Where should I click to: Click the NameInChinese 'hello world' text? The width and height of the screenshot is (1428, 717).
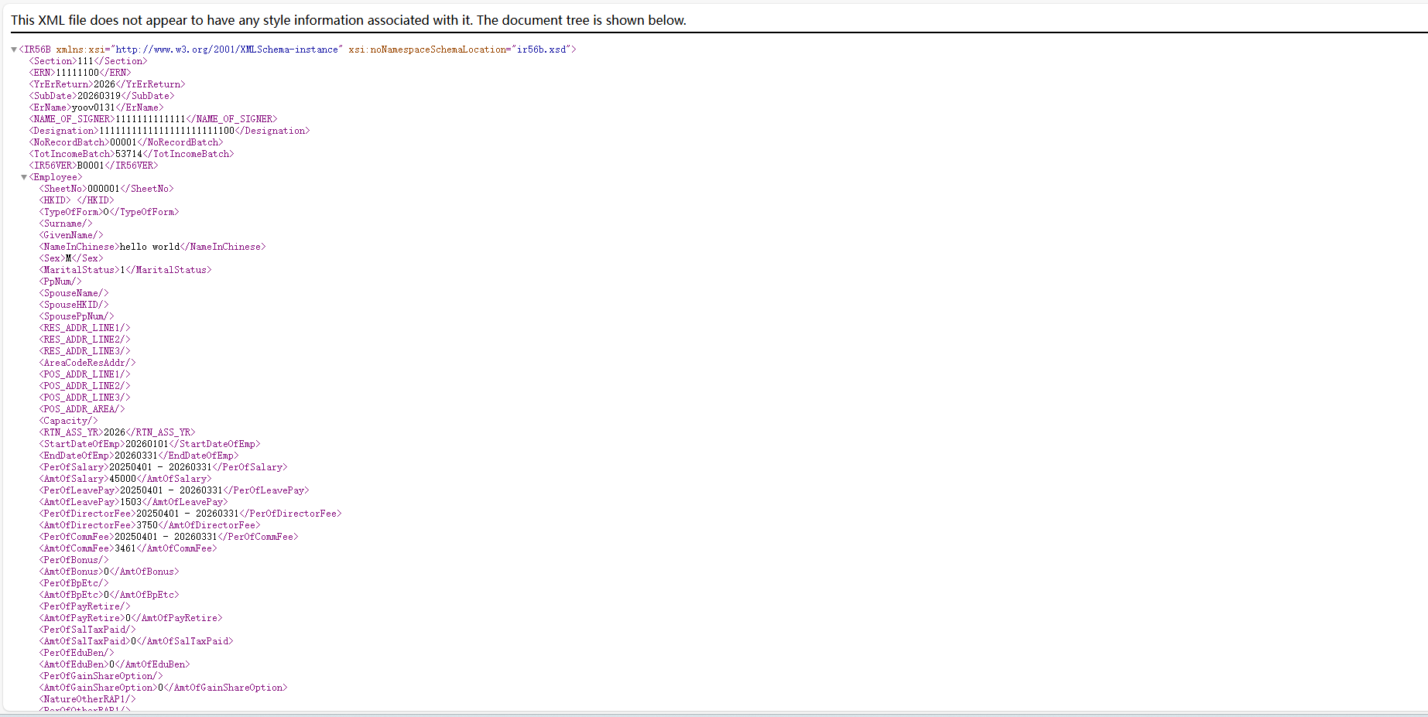pos(149,247)
